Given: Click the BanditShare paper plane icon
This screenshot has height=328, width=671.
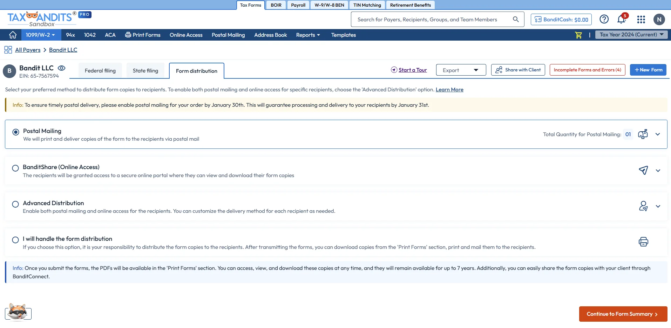Looking at the screenshot, I should click(x=643, y=170).
